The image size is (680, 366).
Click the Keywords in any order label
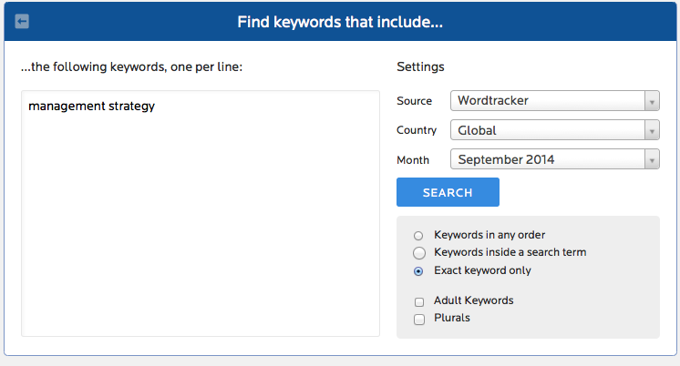(489, 235)
